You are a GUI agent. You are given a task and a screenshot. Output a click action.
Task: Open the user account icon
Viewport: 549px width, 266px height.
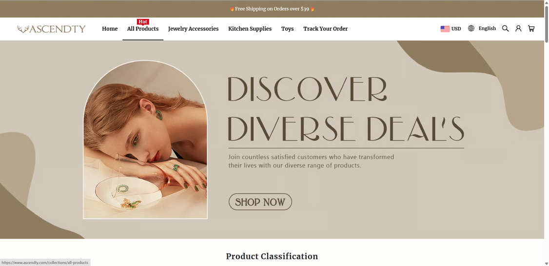[518, 28]
